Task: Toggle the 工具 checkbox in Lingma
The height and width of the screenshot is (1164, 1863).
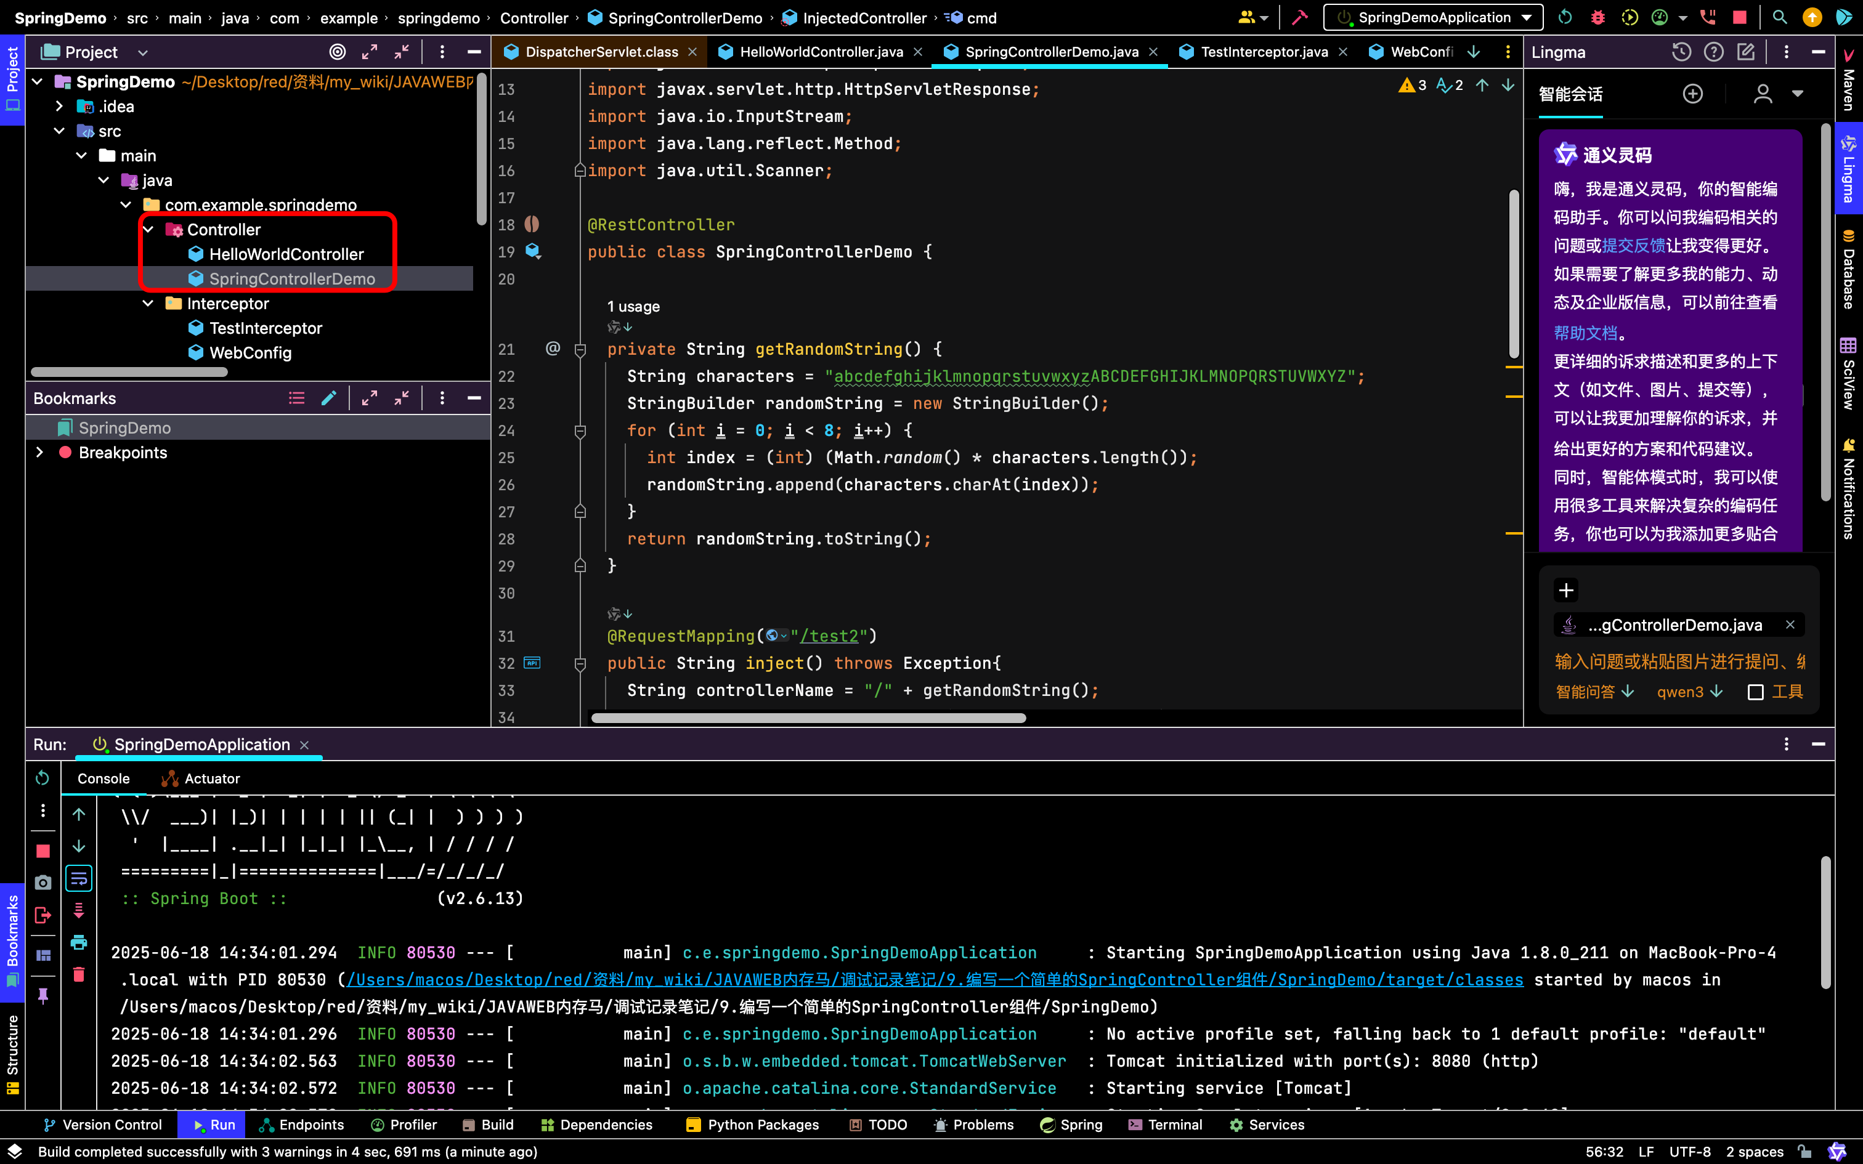Action: tap(1756, 692)
